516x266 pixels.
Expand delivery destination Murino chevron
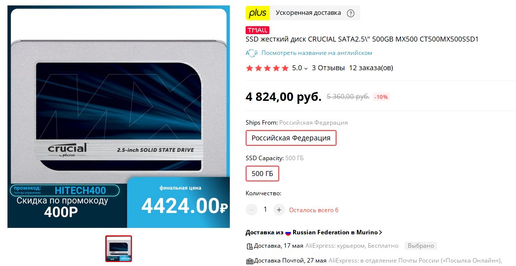[381, 232]
